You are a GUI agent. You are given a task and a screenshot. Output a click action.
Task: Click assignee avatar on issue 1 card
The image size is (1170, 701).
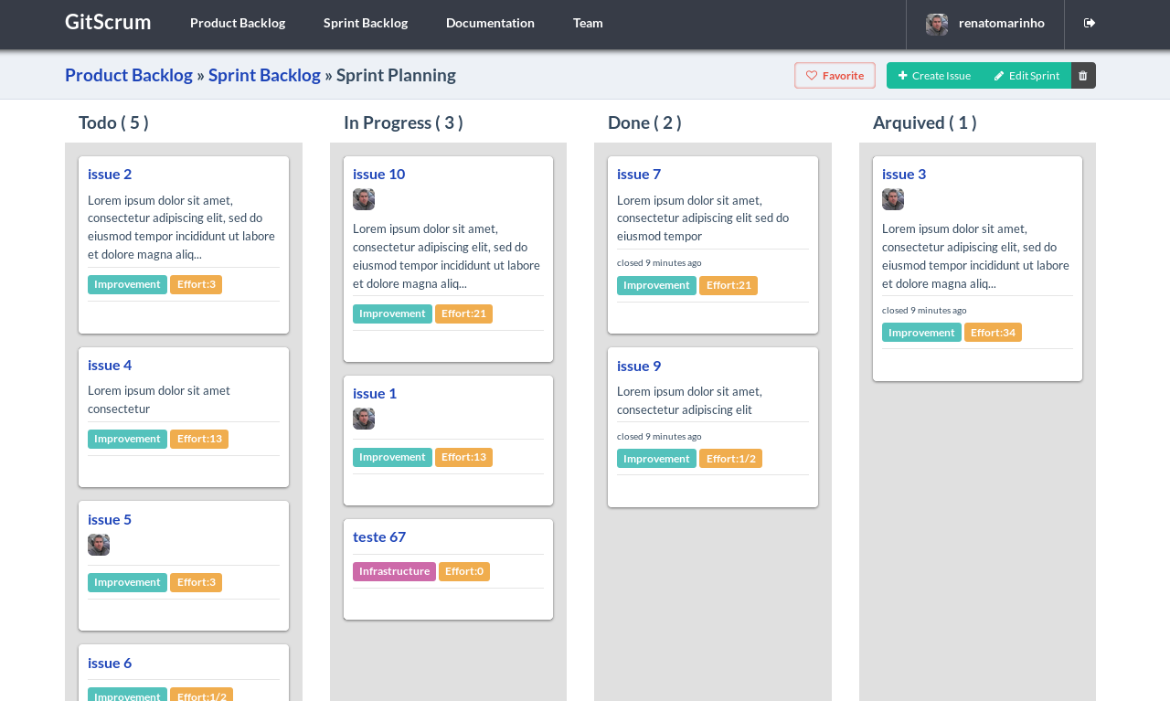coord(364,419)
